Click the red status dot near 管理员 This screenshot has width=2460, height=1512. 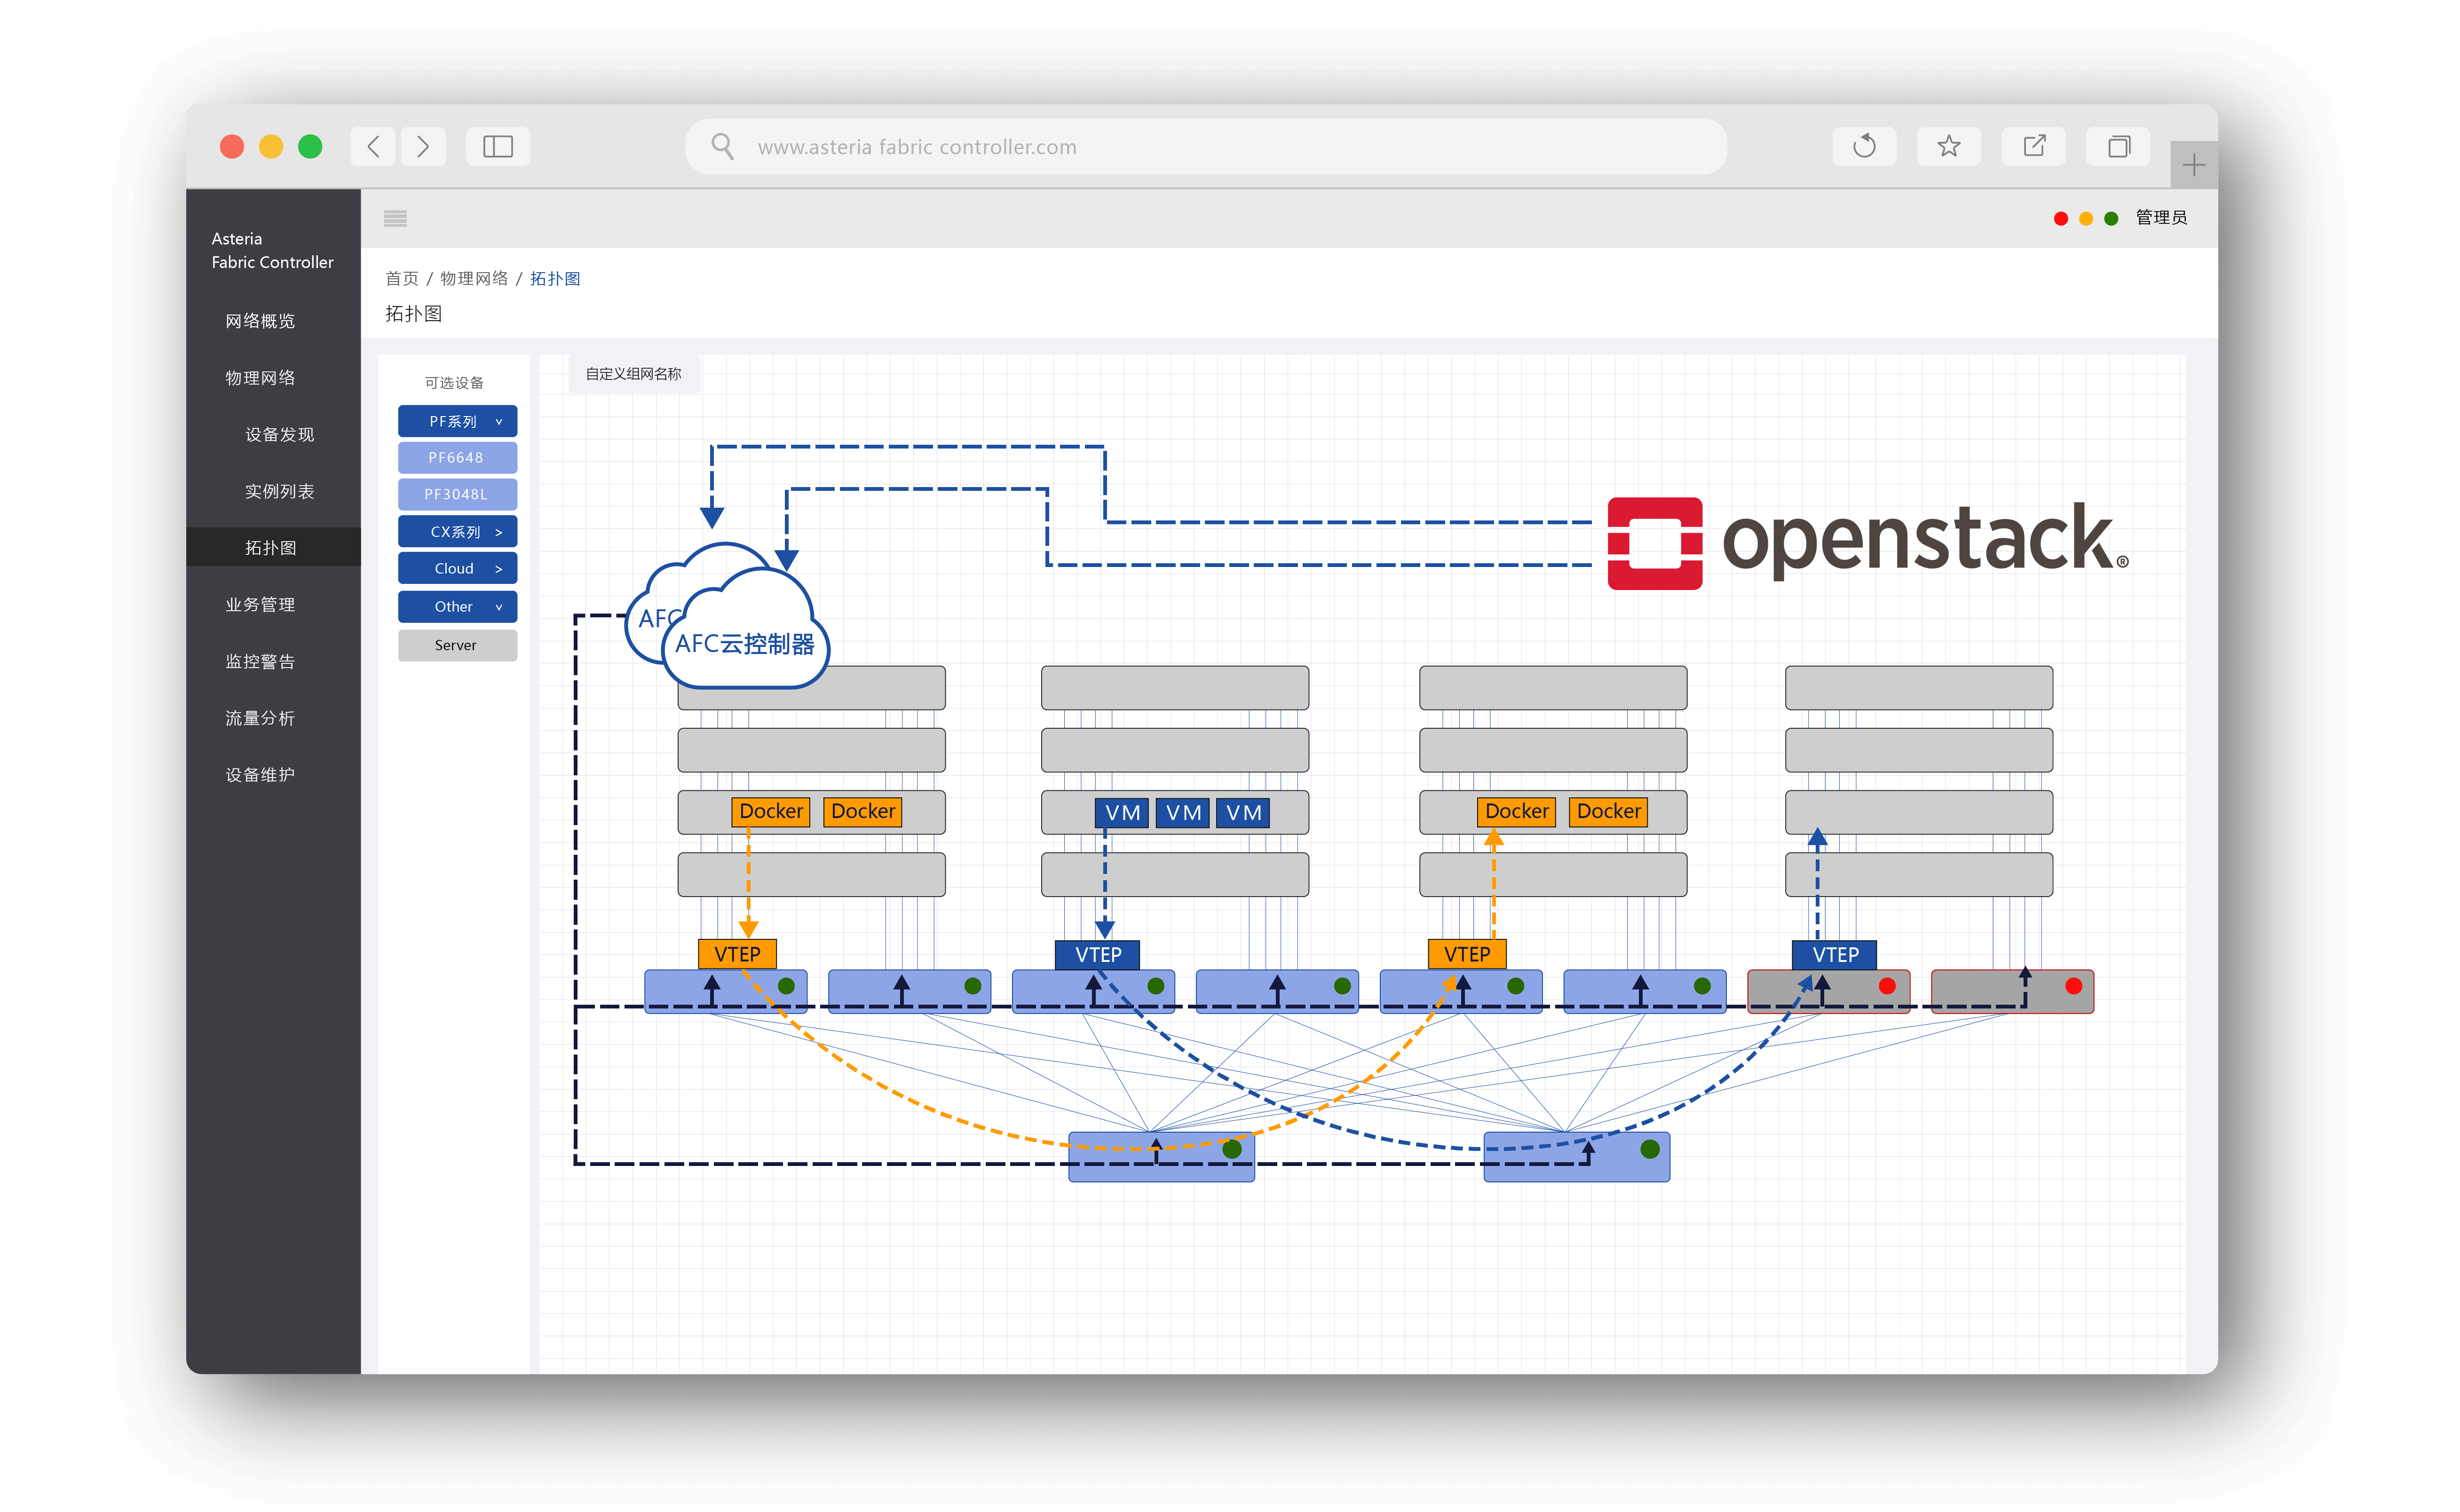pos(2061,218)
